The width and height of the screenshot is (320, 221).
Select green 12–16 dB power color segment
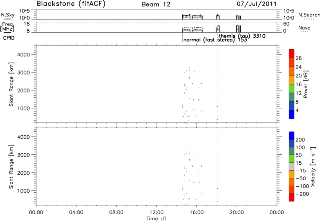pyautogui.click(x=292, y=89)
